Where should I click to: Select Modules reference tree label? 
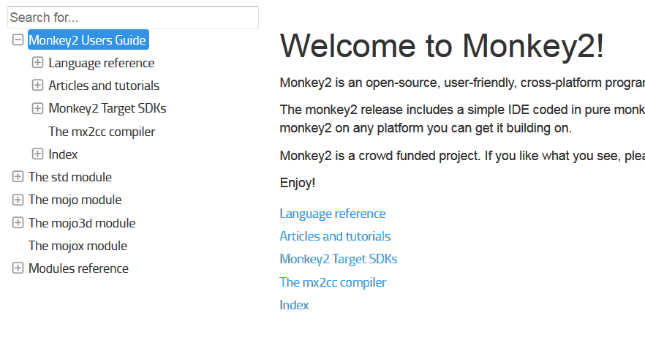78,268
